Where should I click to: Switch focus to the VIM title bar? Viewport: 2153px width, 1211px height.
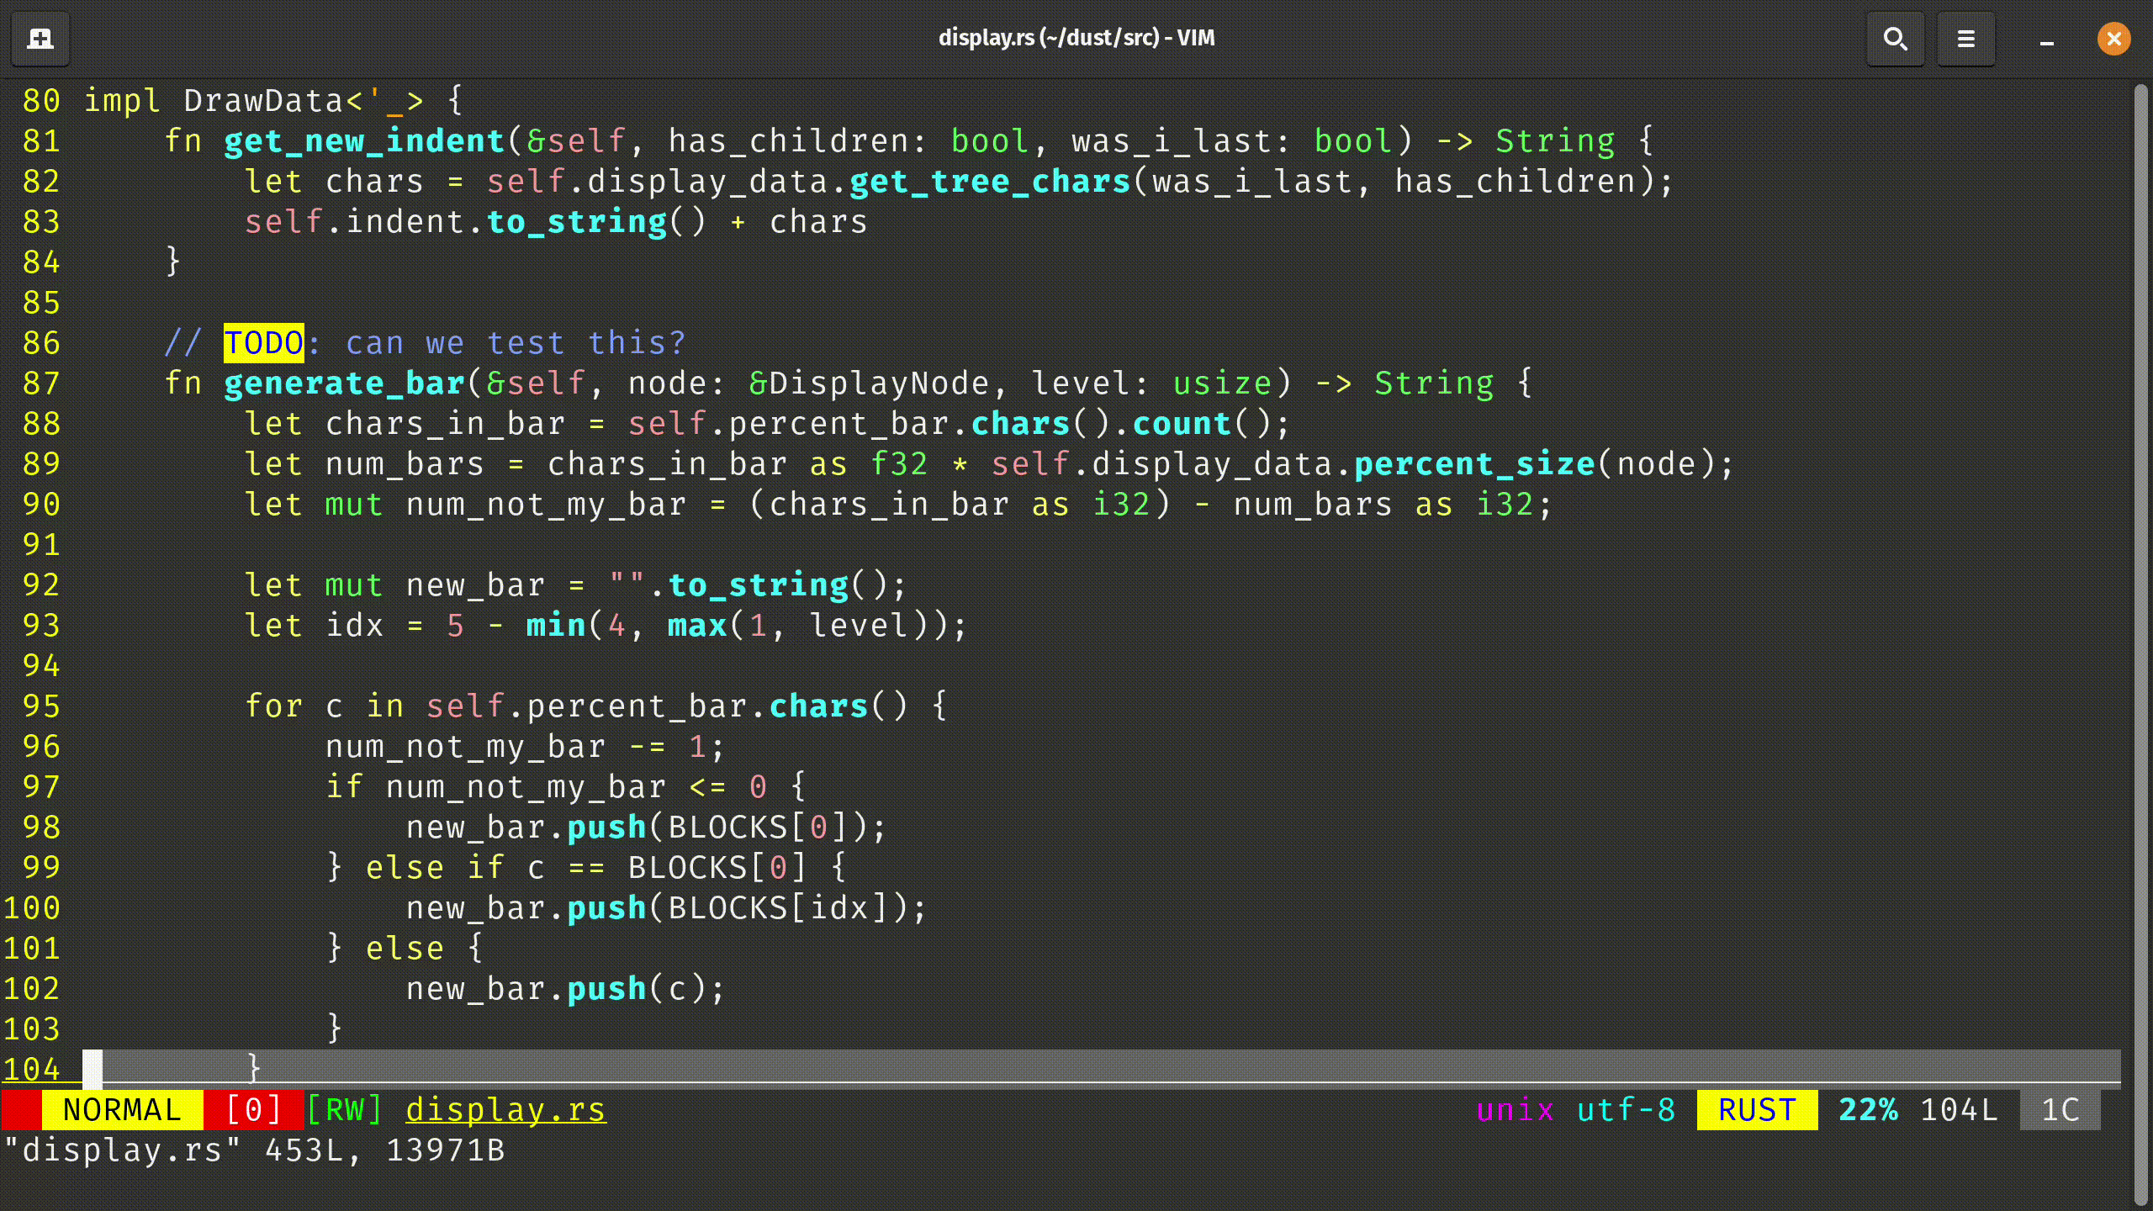[x=1076, y=38]
